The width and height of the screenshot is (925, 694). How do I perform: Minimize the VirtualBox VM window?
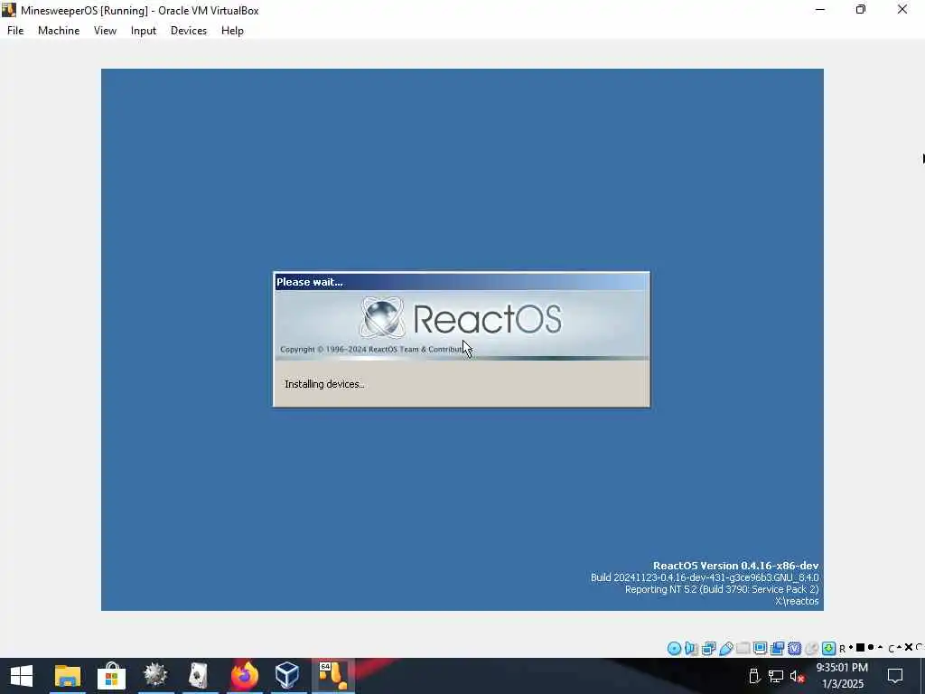point(820,10)
